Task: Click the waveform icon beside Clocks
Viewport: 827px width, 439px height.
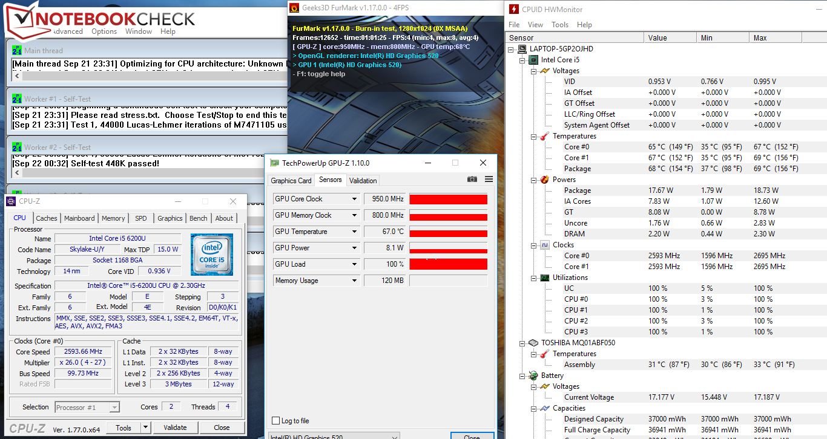Action: point(544,245)
